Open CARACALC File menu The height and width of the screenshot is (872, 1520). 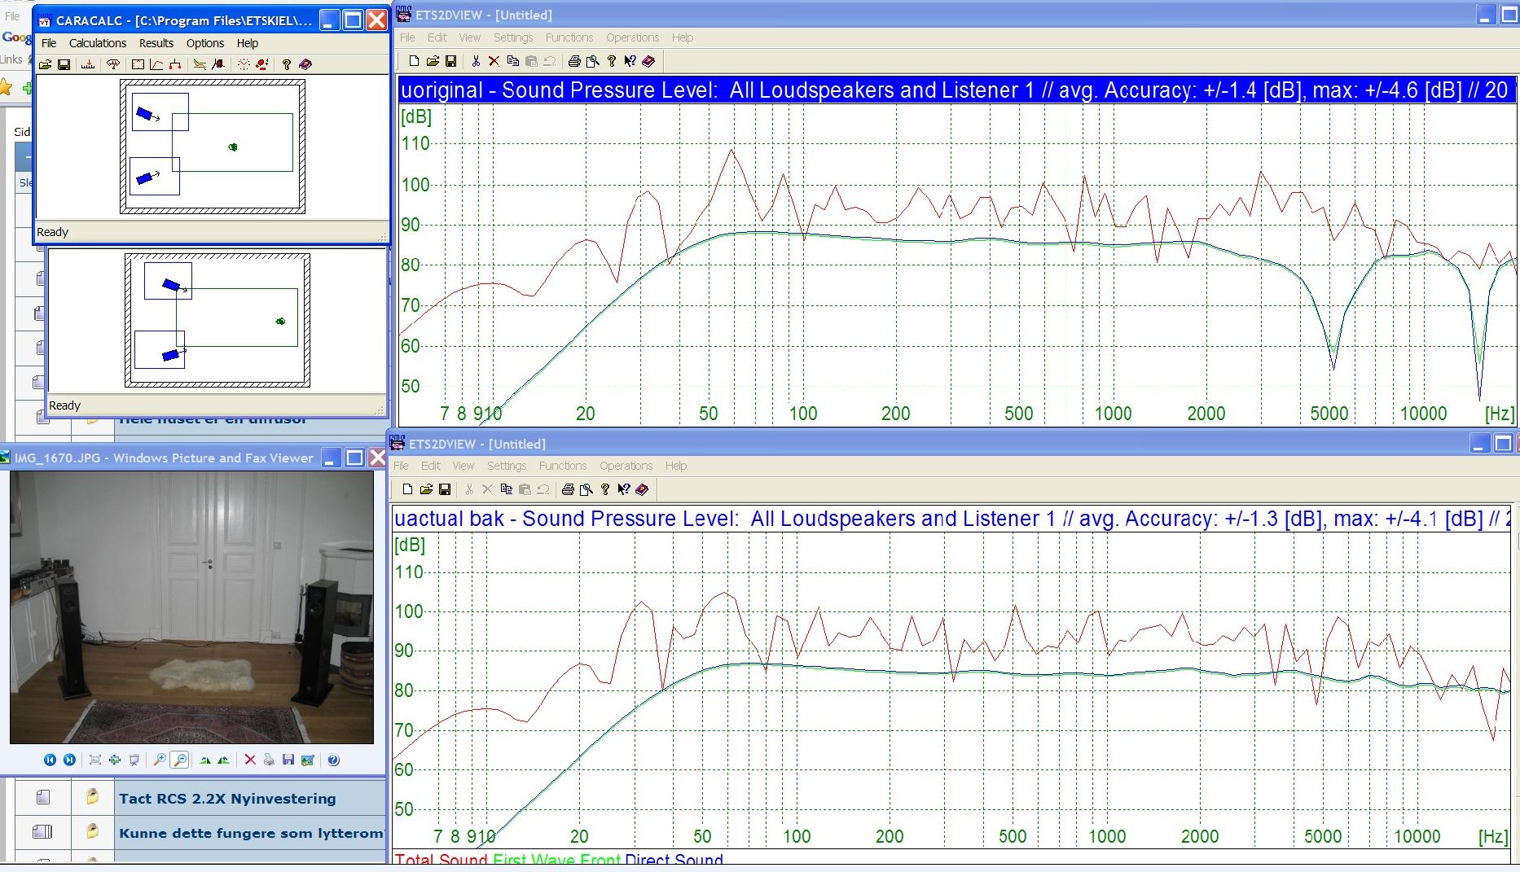(x=49, y=43)
